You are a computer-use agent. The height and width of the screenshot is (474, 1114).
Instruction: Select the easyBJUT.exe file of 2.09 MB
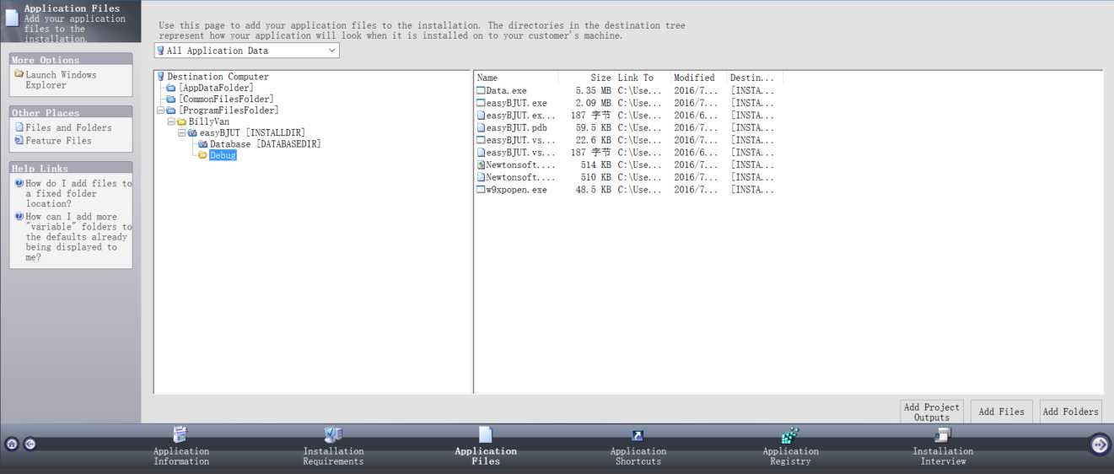[x=516, y=103]
